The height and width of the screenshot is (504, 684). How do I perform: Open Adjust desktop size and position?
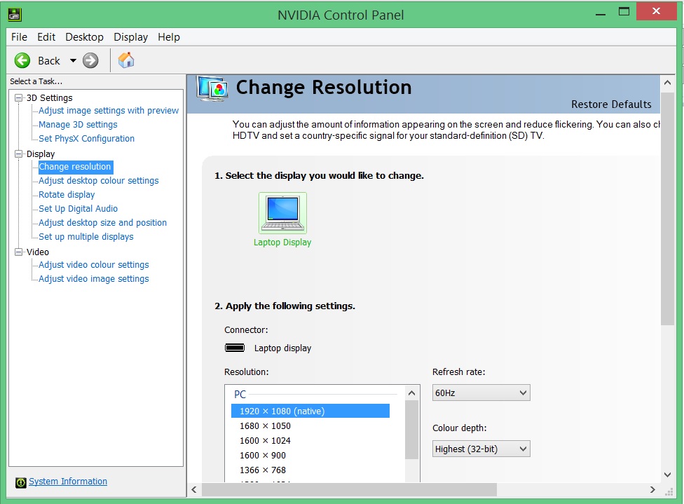pyautogui.click(x=102, y=222)
